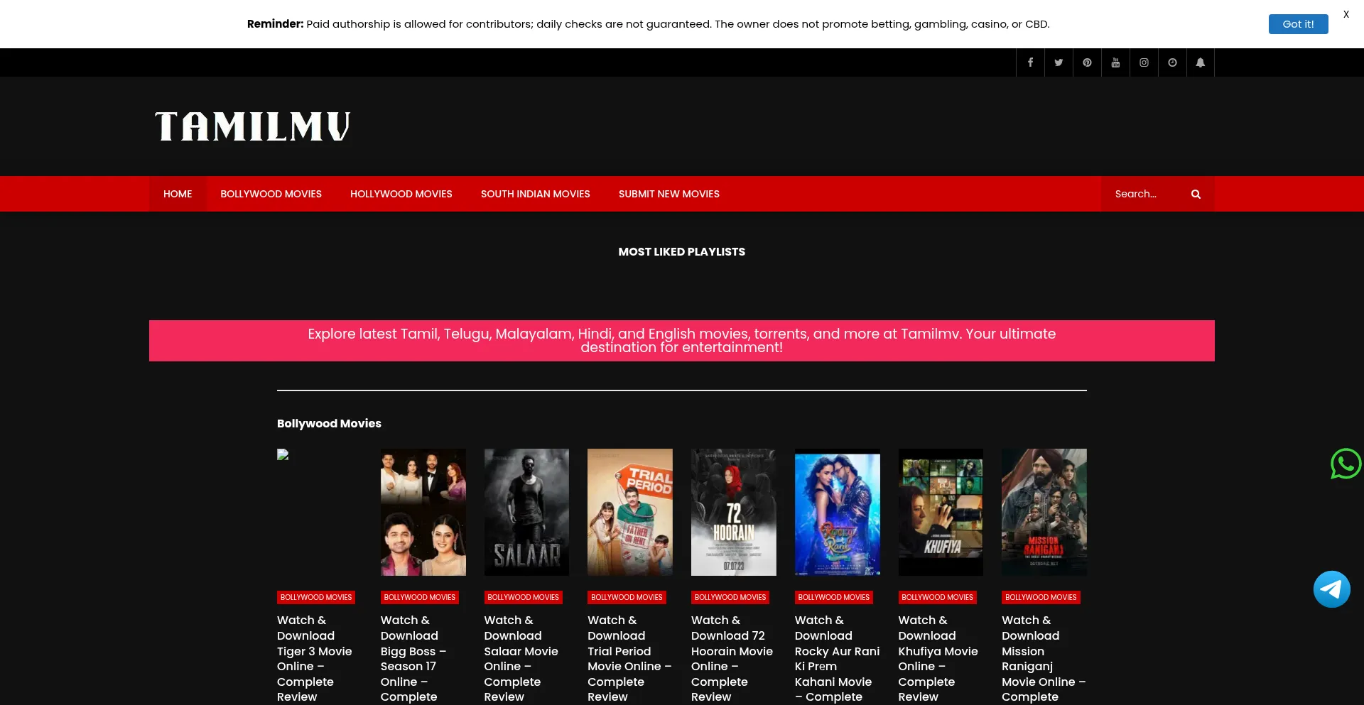Open the Pinterest social icon

pyautogui.click(x=1087, y=62)
